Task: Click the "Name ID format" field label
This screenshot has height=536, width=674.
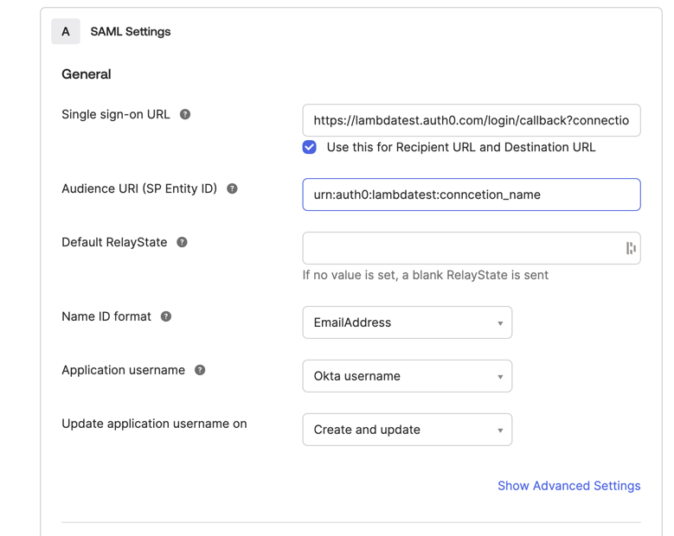Action: (106, 316)
